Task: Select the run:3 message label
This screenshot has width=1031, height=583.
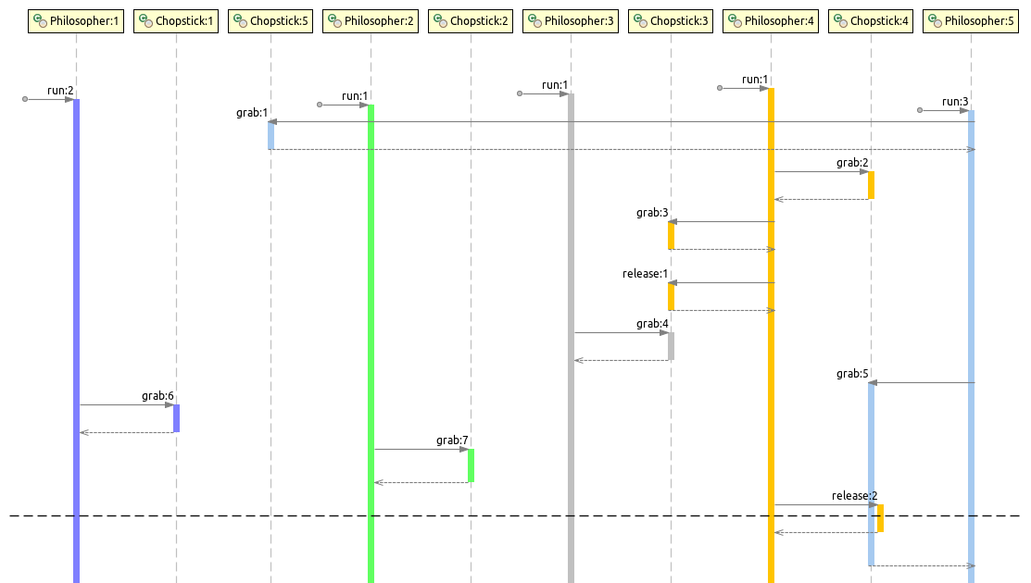Action: point(955,102)
